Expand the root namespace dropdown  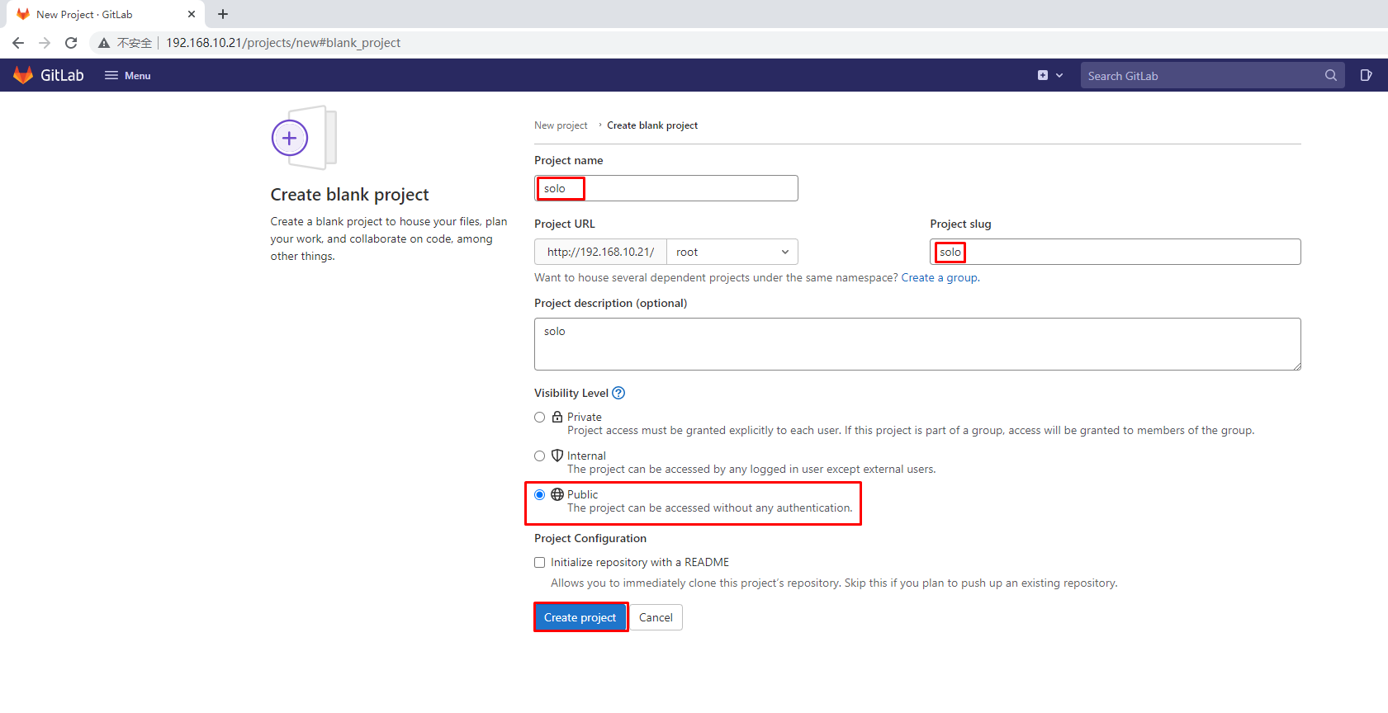tap(732, 252)
